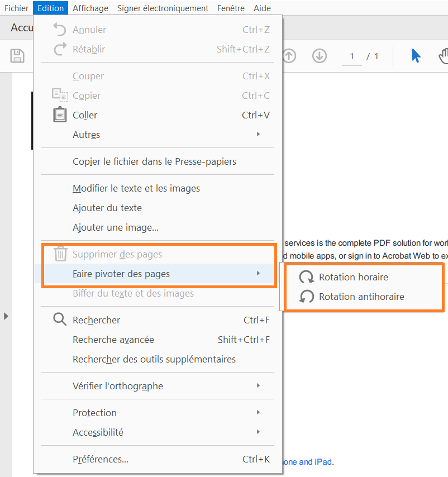The height and width of the screenshot is (477, 448).
Task: Expand the Protection submenu
Action: tap(94, 413)
